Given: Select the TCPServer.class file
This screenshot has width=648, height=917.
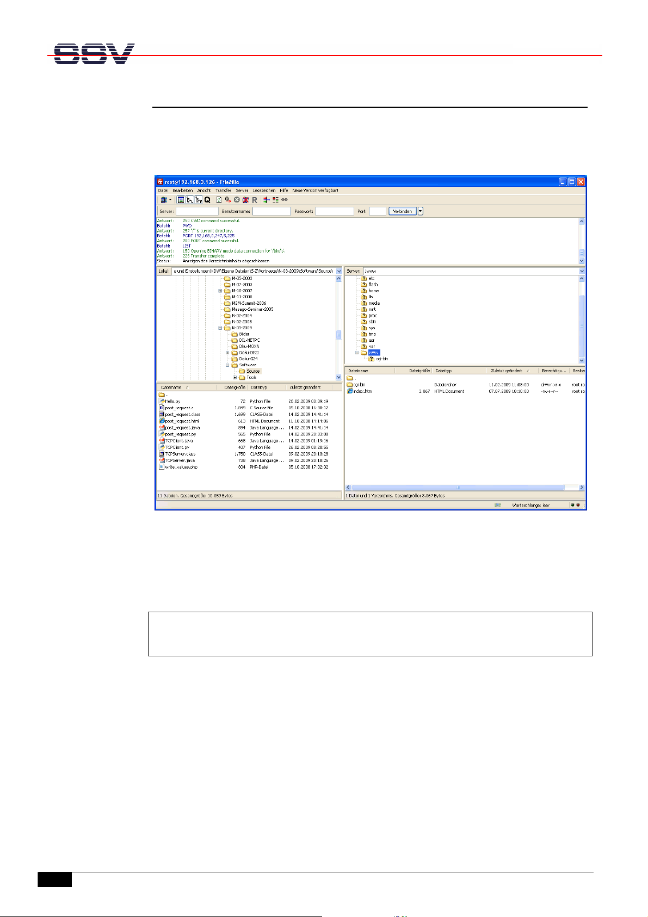Looking at the screenshot, I should (180, 454).
